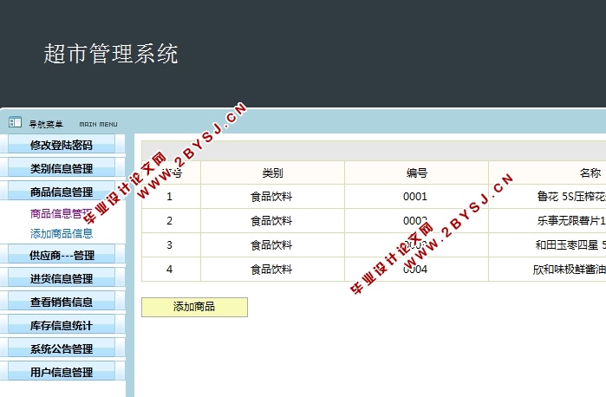Click the 编号 column header
This screenshot has width=606, height=397.
(417, 172)
